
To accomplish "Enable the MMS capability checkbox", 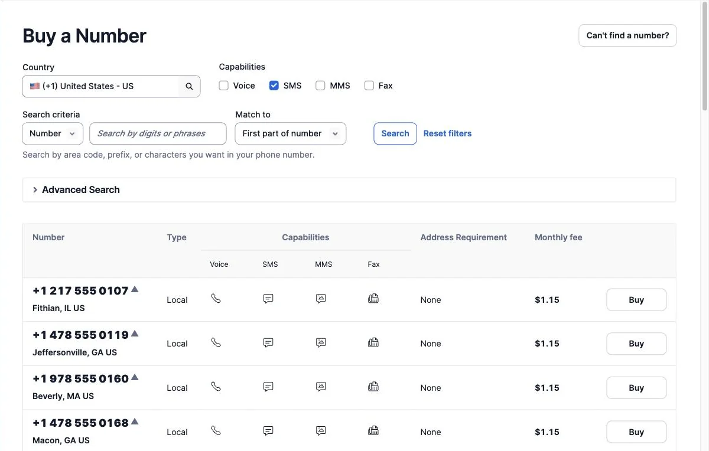I will click(x=320, y=86).
